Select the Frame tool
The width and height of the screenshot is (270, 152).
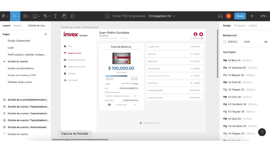coord(25,16)
